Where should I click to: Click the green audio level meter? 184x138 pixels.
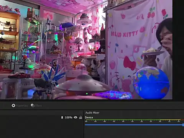(x=123, y=120)
